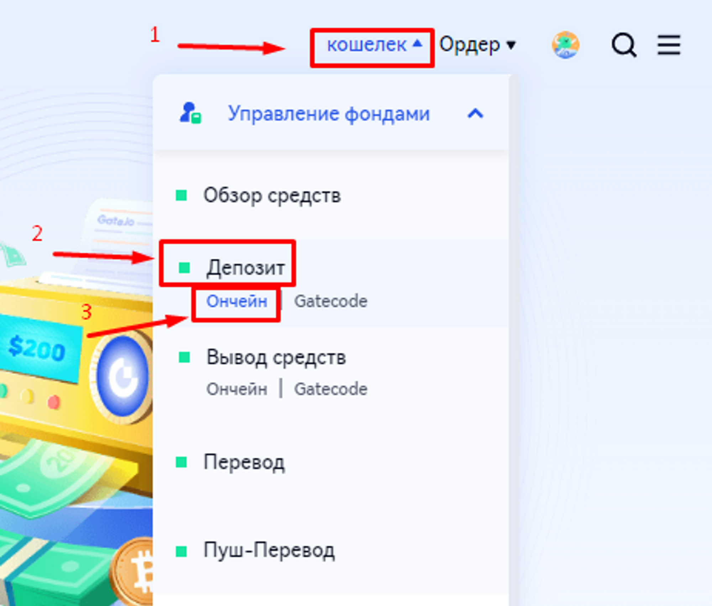Click the user avatar icon
Image resolution: width=712 pixels, height=606 pixels.
click(x=566, y=45)
